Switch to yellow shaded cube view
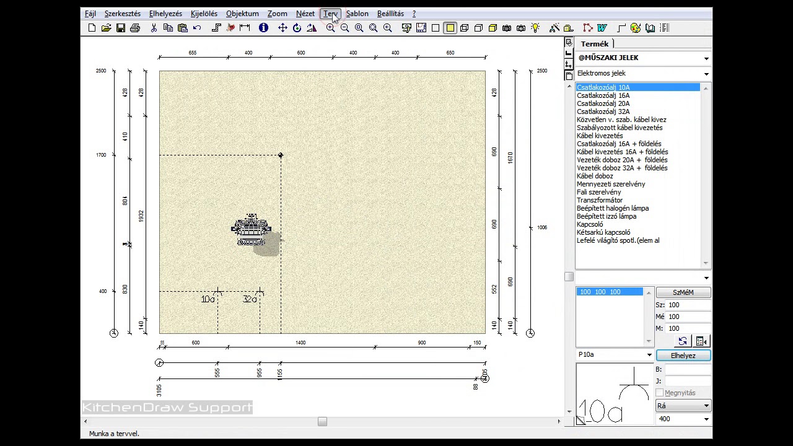This screenshot has height=446, width=793. click(x=493, y=28)
